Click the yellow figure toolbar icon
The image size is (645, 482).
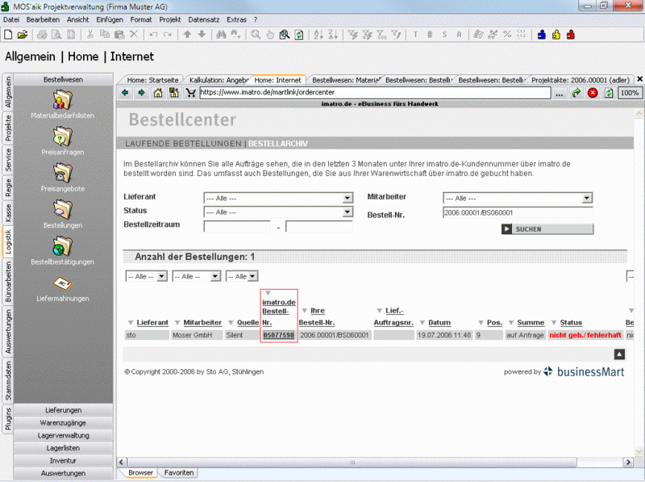[x=556, y=35]
